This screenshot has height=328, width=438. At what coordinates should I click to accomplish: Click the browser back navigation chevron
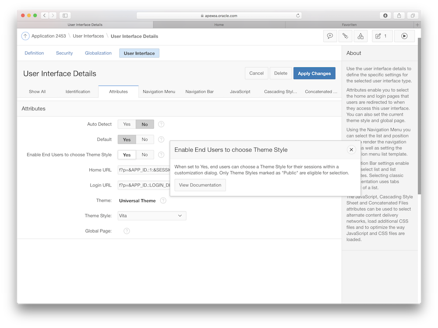pos(44,15)
